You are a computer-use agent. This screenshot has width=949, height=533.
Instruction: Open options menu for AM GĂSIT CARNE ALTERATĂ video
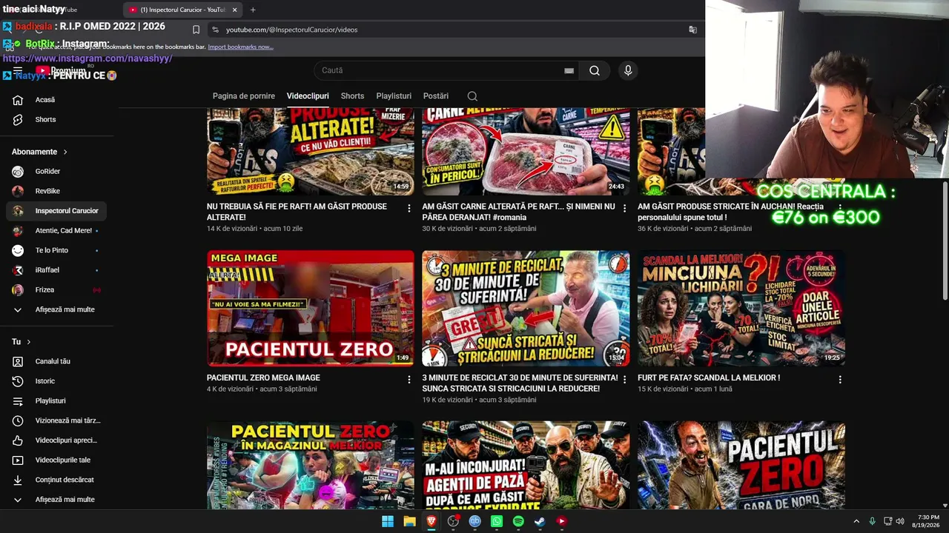[624, 209]
